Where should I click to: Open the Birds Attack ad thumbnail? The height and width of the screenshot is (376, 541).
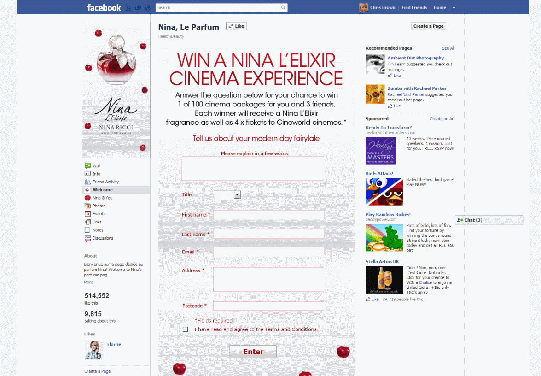coord(384,191)
